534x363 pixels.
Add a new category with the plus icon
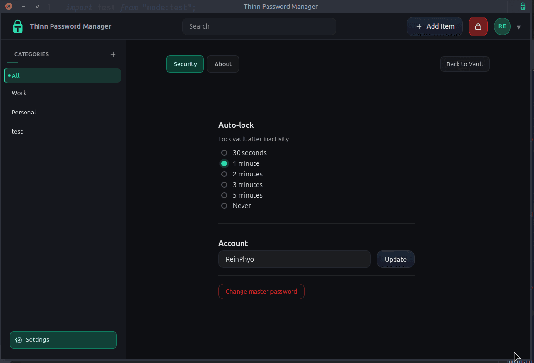pyautogui.click(x=113, y=54)
